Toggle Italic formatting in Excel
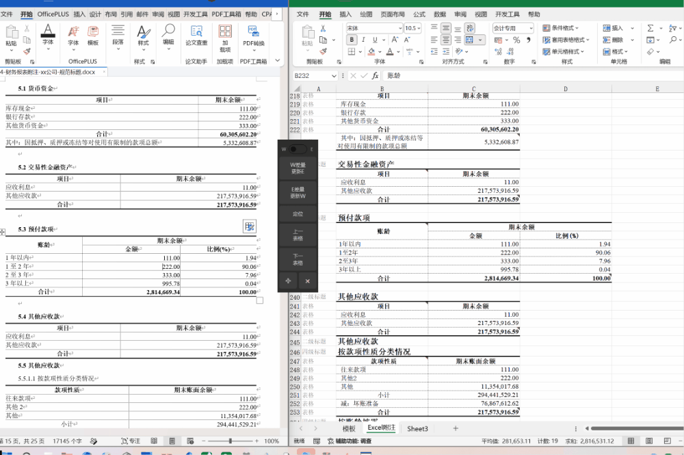This screenshot has width=684, height=455. click(x=363, y=40)
